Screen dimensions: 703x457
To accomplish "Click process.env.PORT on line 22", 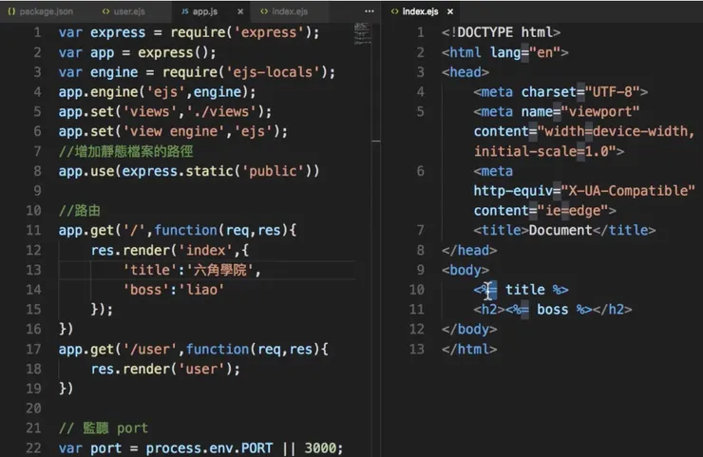I will click(x=209, y=448).
